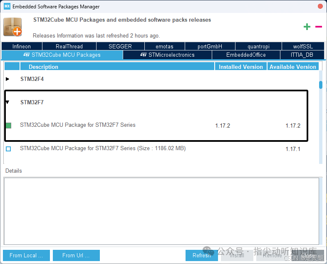Click the package box icon with plus
The width and height of the screenshot is (327, 264).
coord(13,27)
